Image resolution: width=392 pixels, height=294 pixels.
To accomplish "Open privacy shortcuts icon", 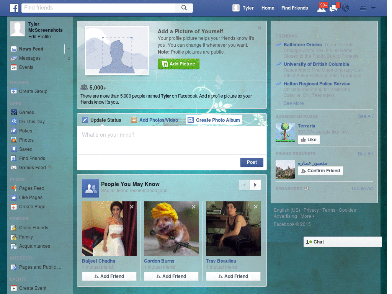I will [363, 8].
